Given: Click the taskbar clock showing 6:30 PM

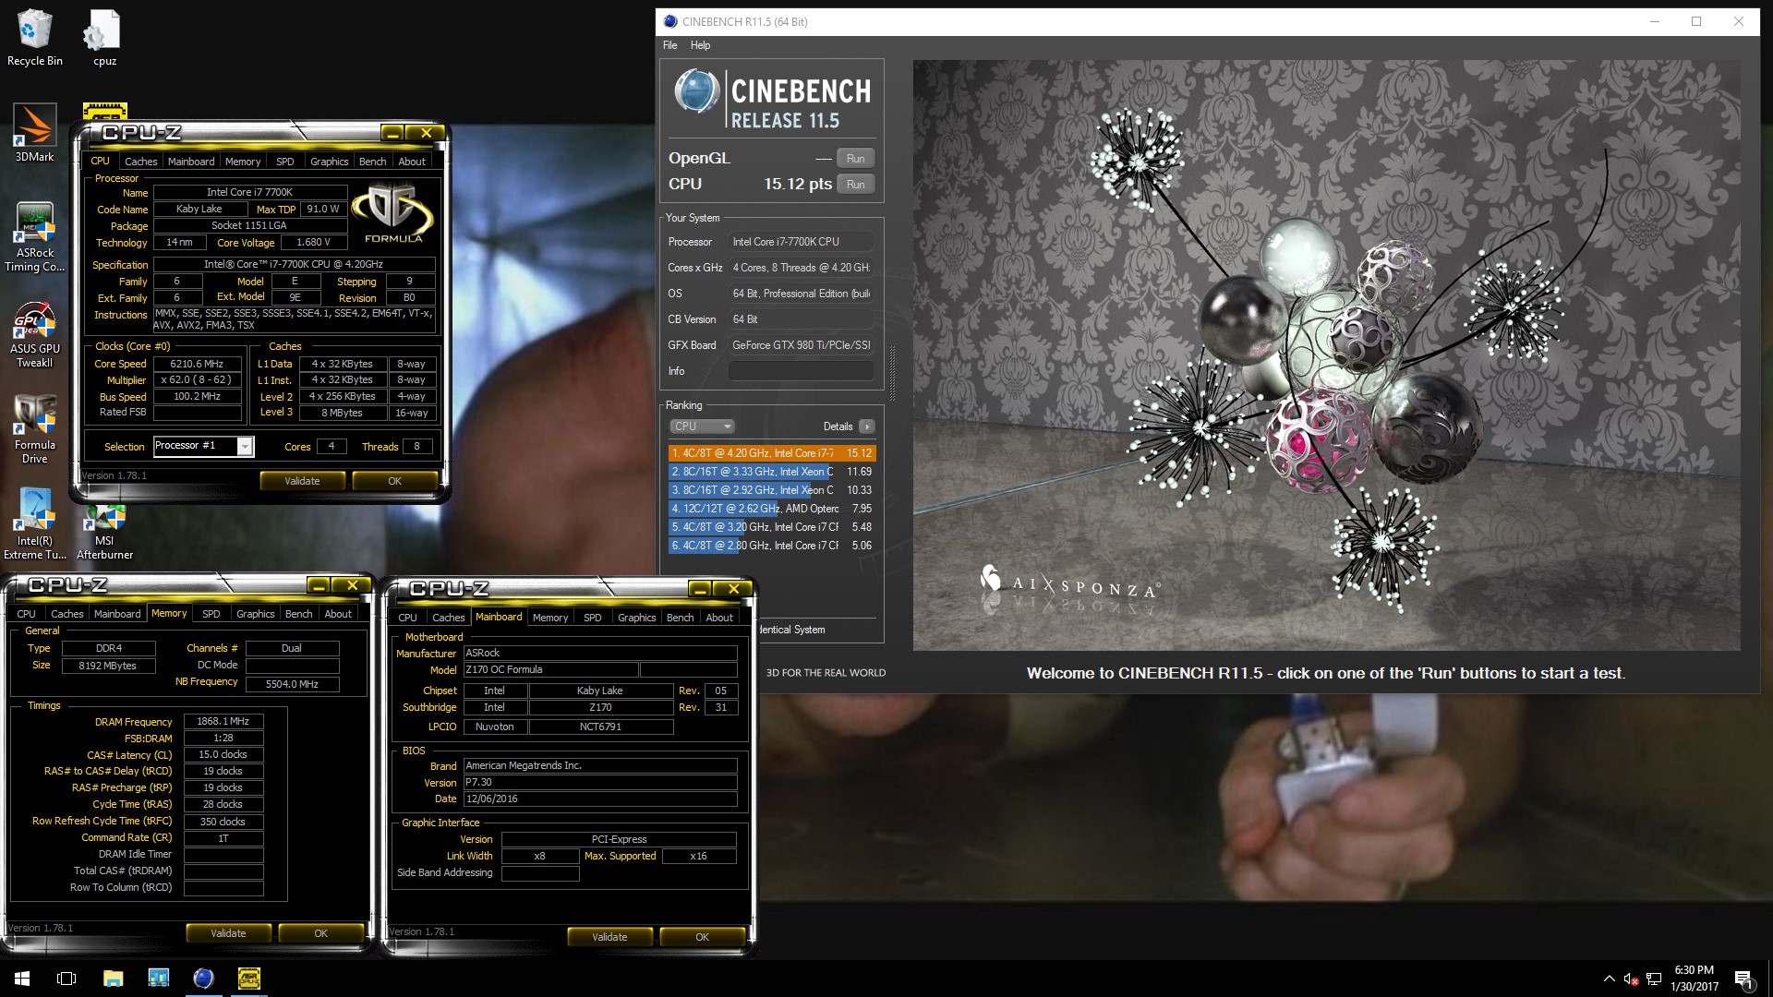Looking at the screenshot, I should click(1695, 979).
